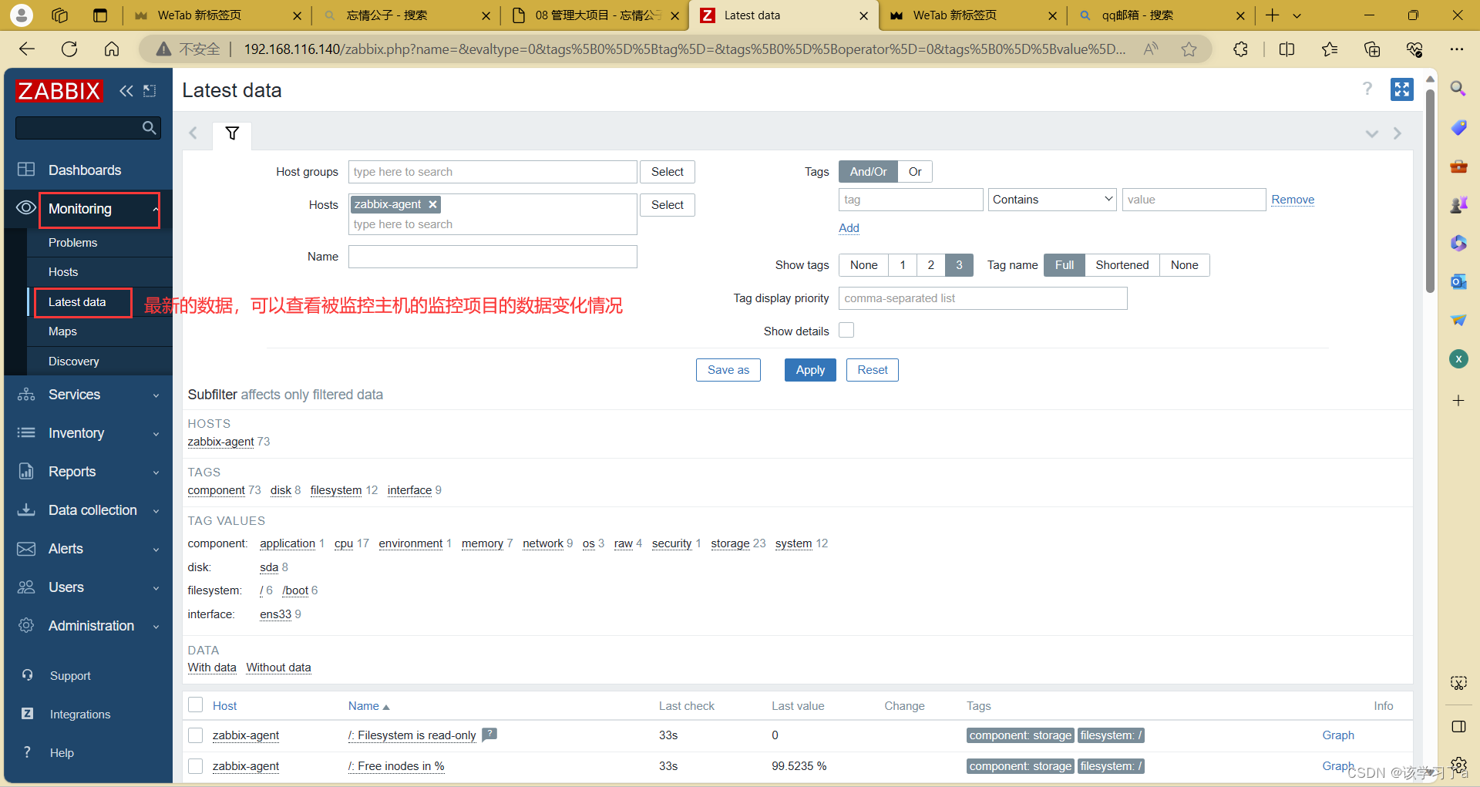Expand the Administration menu
The height and width of the screenshot is (787, 1480).
click(89, 626)
